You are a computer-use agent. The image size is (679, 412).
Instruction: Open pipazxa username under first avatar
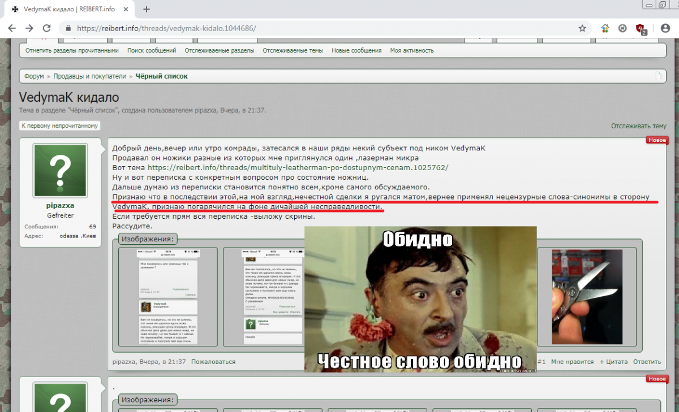pyautogui.click(x=60, y=206)
